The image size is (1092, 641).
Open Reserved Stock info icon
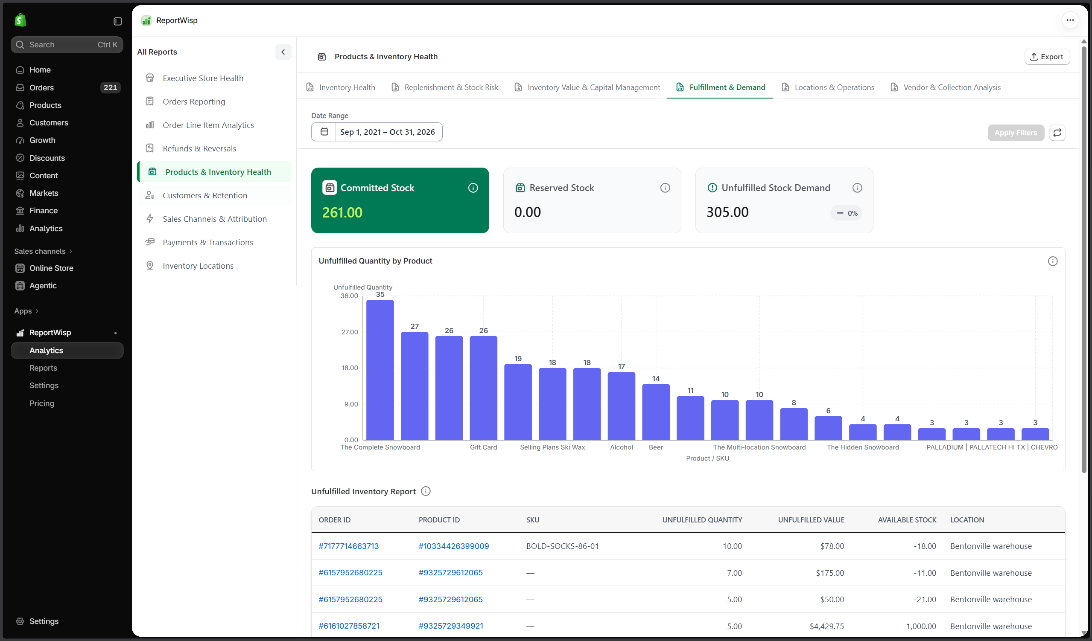pos(665,187)
